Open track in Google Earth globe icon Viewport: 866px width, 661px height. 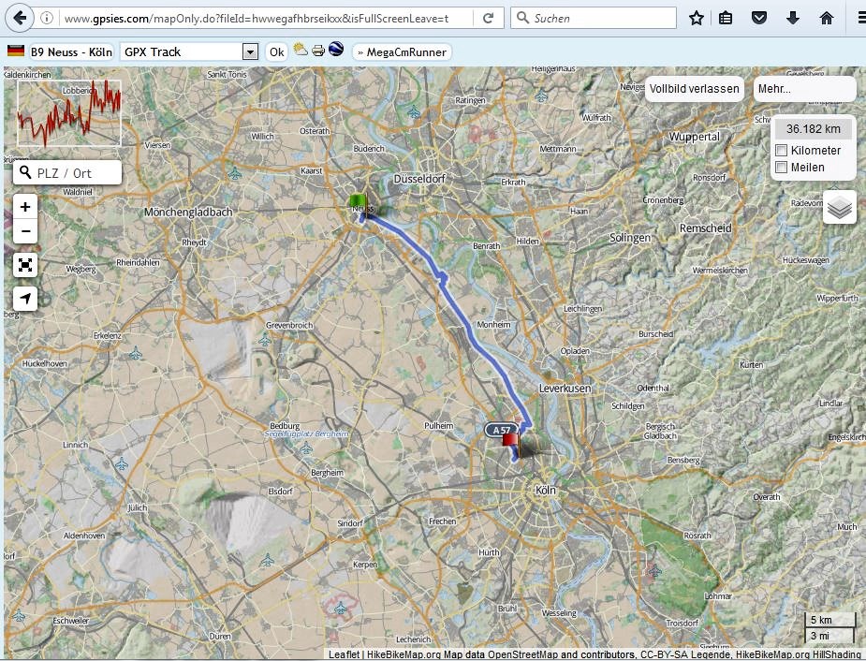point(336,51)
